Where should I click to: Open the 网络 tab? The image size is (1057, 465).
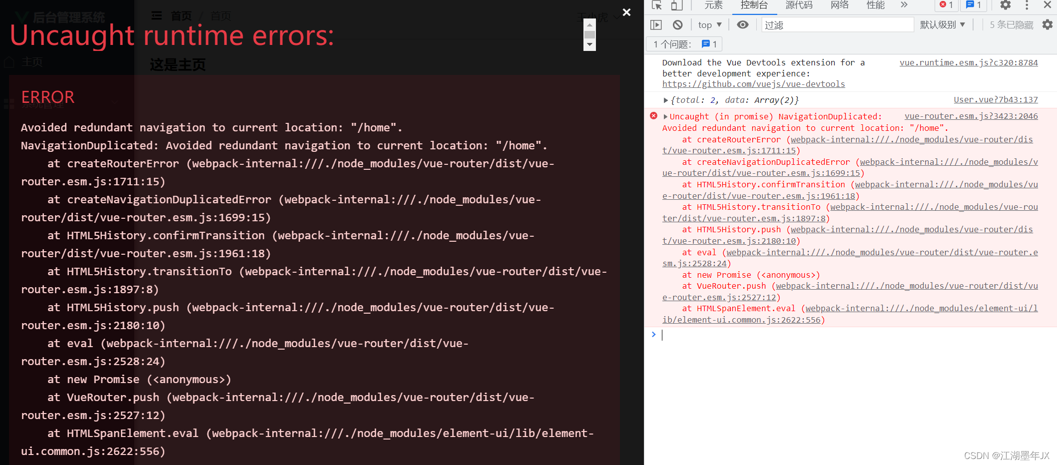[840, 5]
